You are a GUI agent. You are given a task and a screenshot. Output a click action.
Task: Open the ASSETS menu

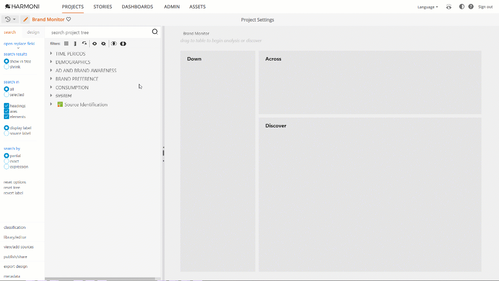pyautogui.click(x=197, y=7)
